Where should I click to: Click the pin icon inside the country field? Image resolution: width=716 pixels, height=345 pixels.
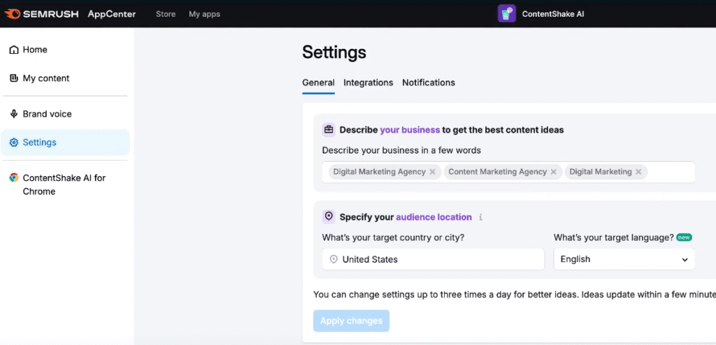pos(334,259)
